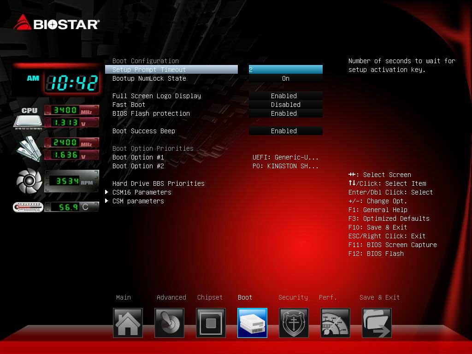Image resolution: width=472 pixels, height=354 pixels.
Task: Toggle Boot Success Beep Enabled value
Action: pyautogui.click(x=286, y=130)
